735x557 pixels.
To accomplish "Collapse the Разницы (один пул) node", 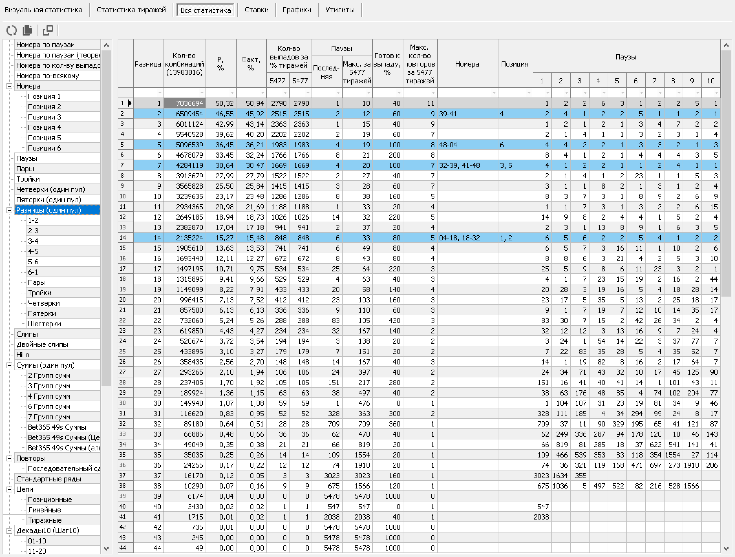I will (9, 210).
